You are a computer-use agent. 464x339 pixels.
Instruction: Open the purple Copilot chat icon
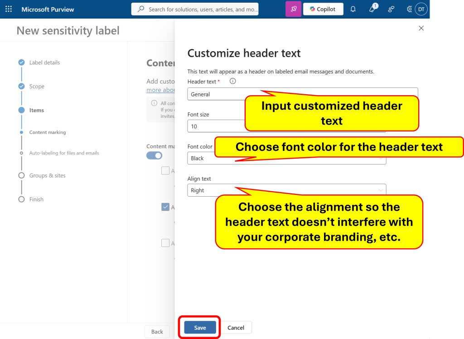[293, 9]
